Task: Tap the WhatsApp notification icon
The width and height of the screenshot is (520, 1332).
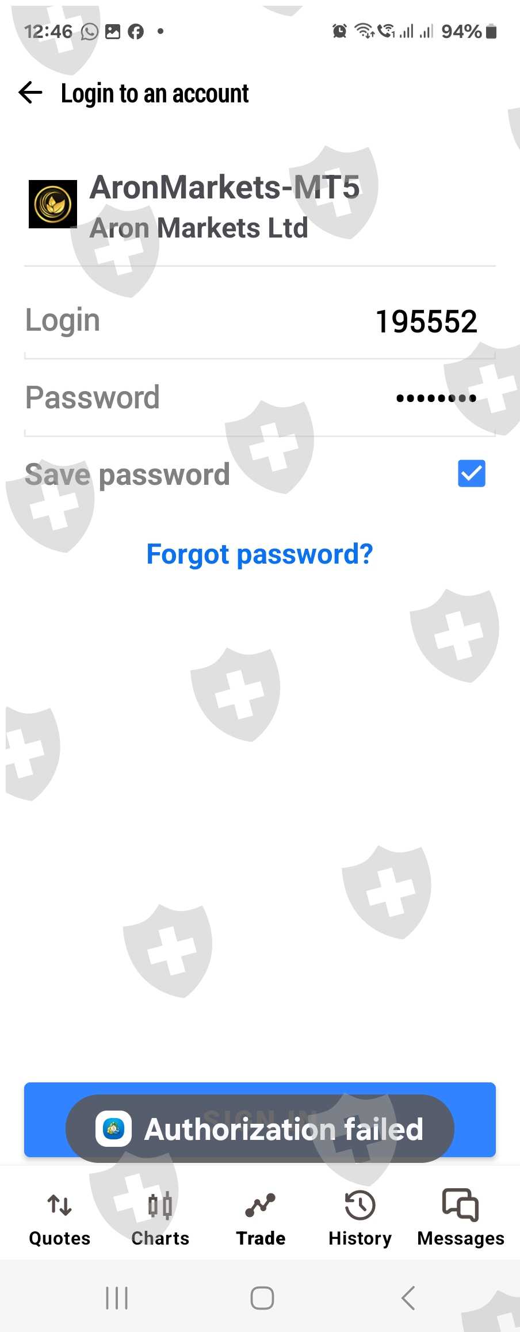Action: [x=89, y=31]
